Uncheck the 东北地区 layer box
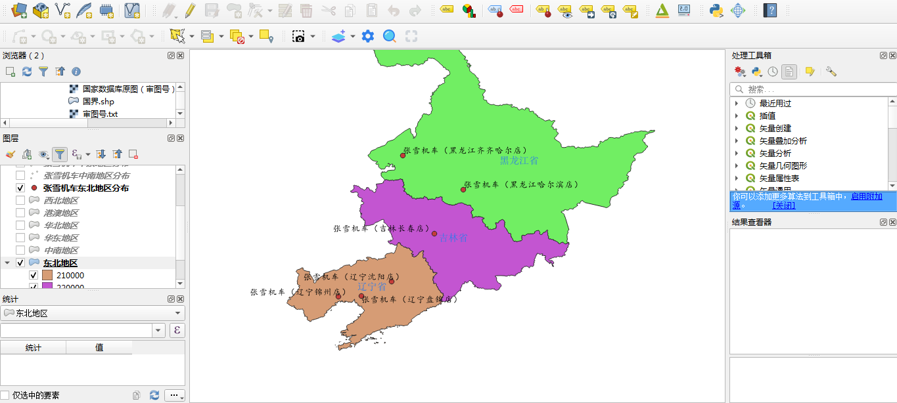897x403 pixels. [x=20, y=263]
